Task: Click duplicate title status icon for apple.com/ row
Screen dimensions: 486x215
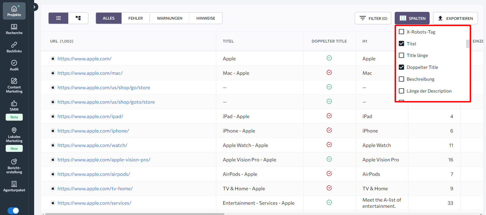Action: point(329,58)
